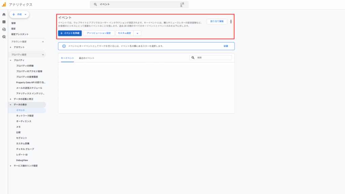Open the Advertising icon in left rail
Screen dimensions: 345x194
[4, 37]
